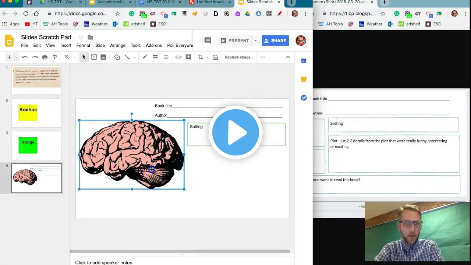Open the comment history icon
471x265 pixels.
point(208,40)
